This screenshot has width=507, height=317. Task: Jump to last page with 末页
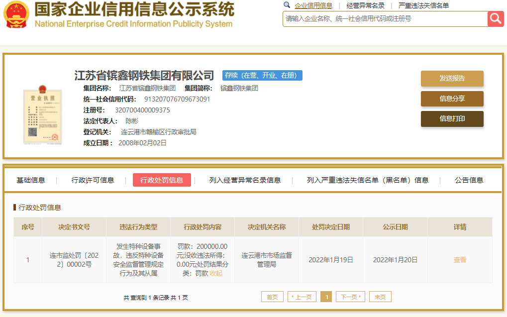point(380,297)
